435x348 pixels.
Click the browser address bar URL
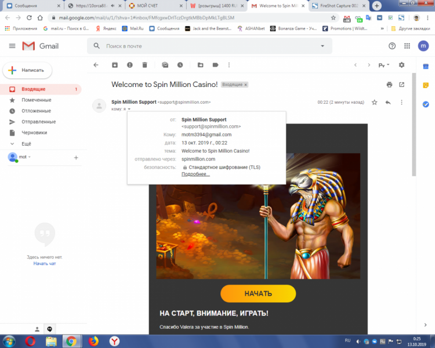tap(147, 18)
